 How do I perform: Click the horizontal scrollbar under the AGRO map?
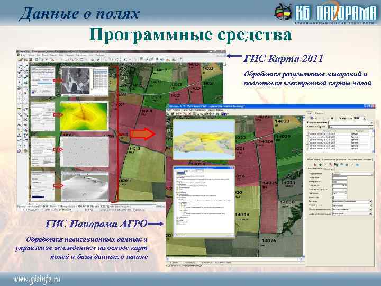click(x=235, y=259)
